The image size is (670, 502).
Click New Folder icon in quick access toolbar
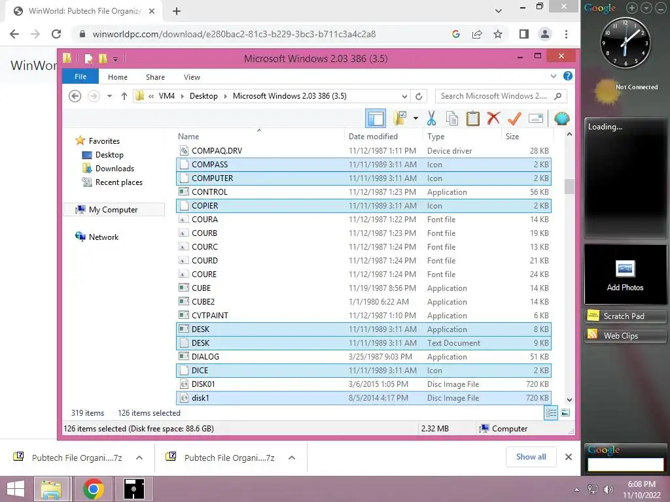pyautogui.click(x=103, y=58)
